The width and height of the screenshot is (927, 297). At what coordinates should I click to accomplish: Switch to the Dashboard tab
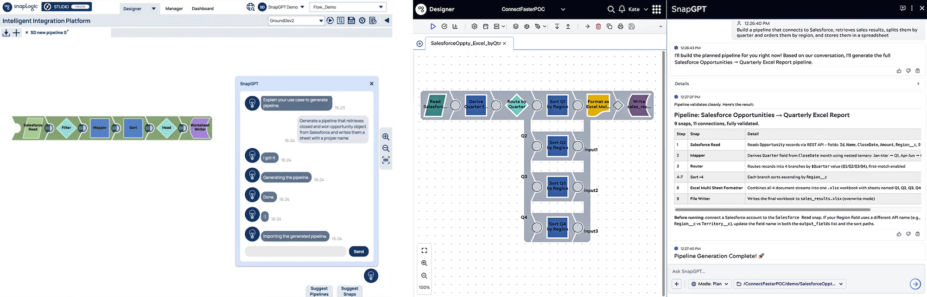(x=203, y=8)
